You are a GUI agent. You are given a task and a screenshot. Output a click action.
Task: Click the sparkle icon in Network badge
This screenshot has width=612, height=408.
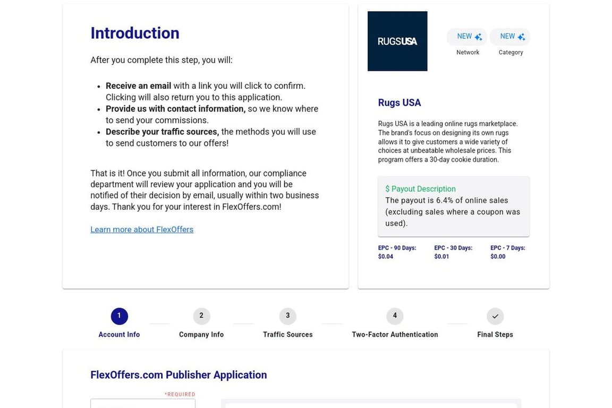tap(478, 37)
